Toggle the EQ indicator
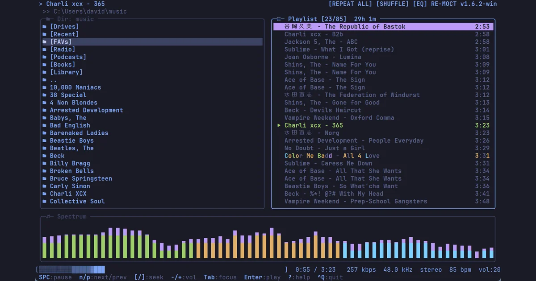Viewport: 536px width, 281px height. (420, 4)
